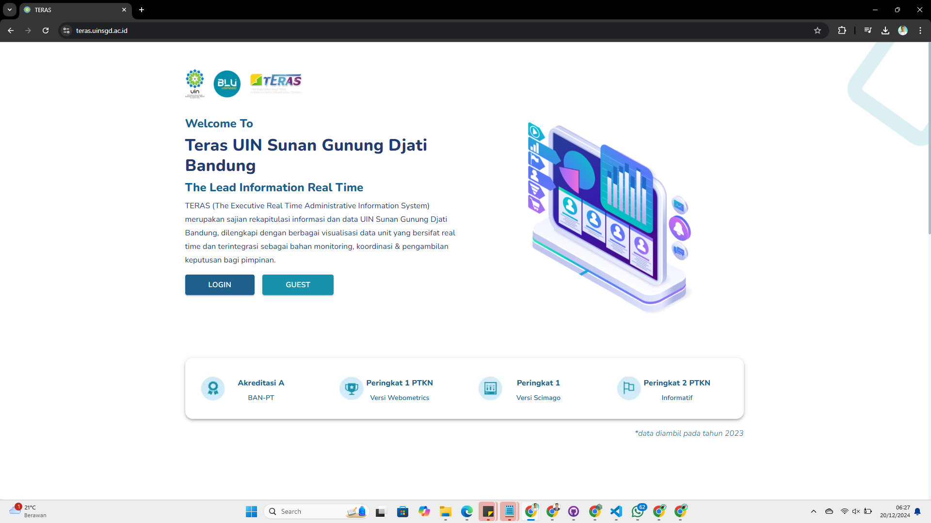Open WhatsApp with 62 unread badge
This screenshot has height=523, width=931.
(638, 511)
